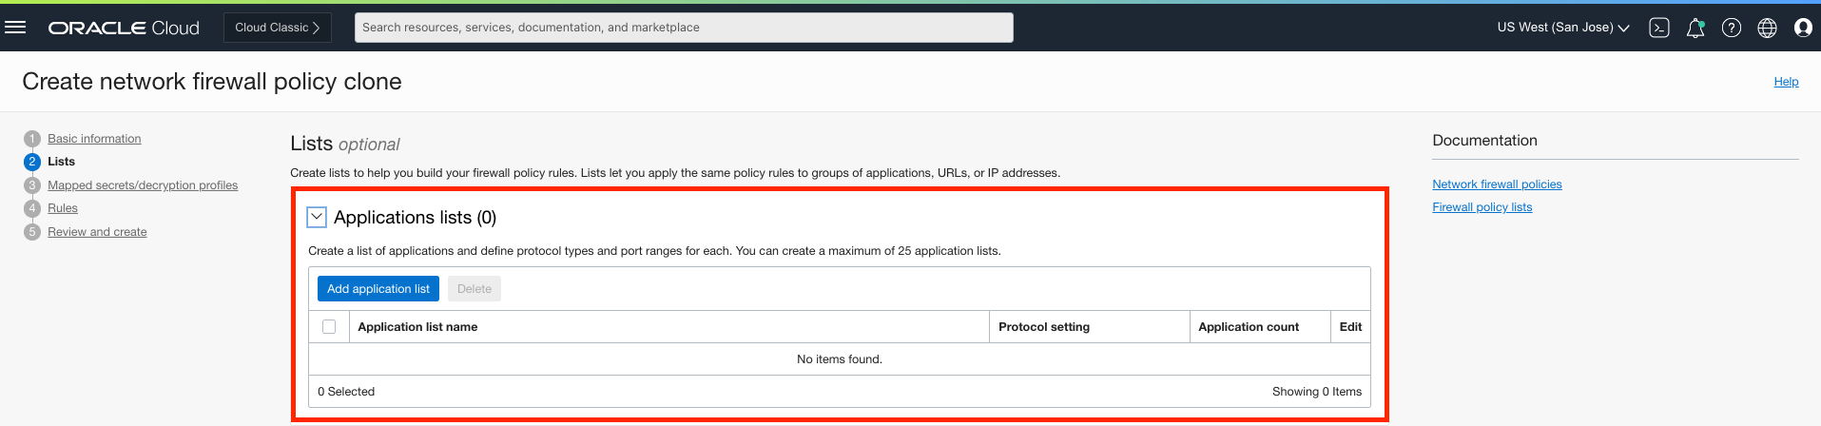Focus the search resources input field

coord(684,28)
